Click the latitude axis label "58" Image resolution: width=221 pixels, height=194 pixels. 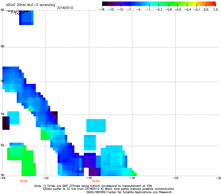click(2, 46)
